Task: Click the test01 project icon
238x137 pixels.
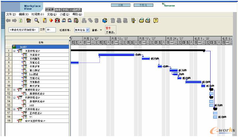Action: (x=14, y=47)
